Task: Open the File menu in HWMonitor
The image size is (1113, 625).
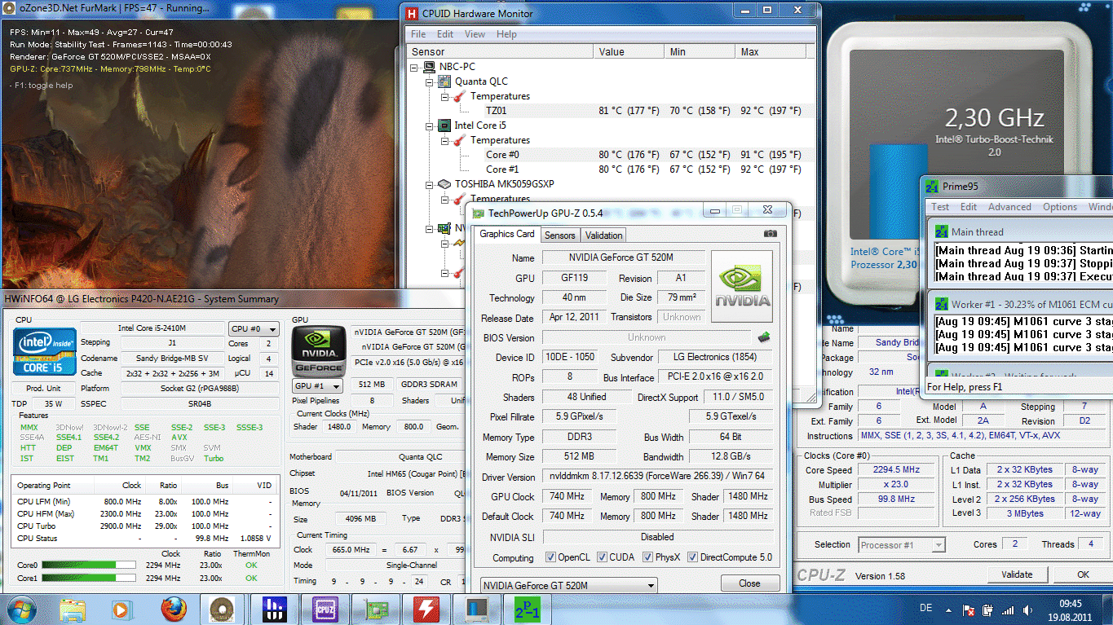Action: tap(418, 34)
